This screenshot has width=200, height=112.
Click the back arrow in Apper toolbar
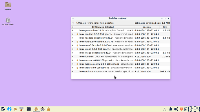tap(73, 23)
